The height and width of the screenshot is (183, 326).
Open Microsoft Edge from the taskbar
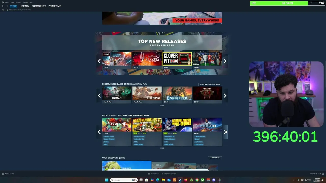click(x=158, y=180)
